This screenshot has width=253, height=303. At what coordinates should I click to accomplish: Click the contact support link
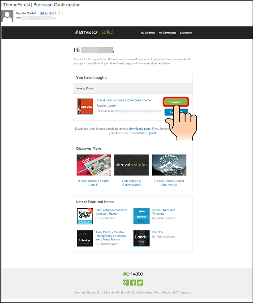(x=145, y=133)
